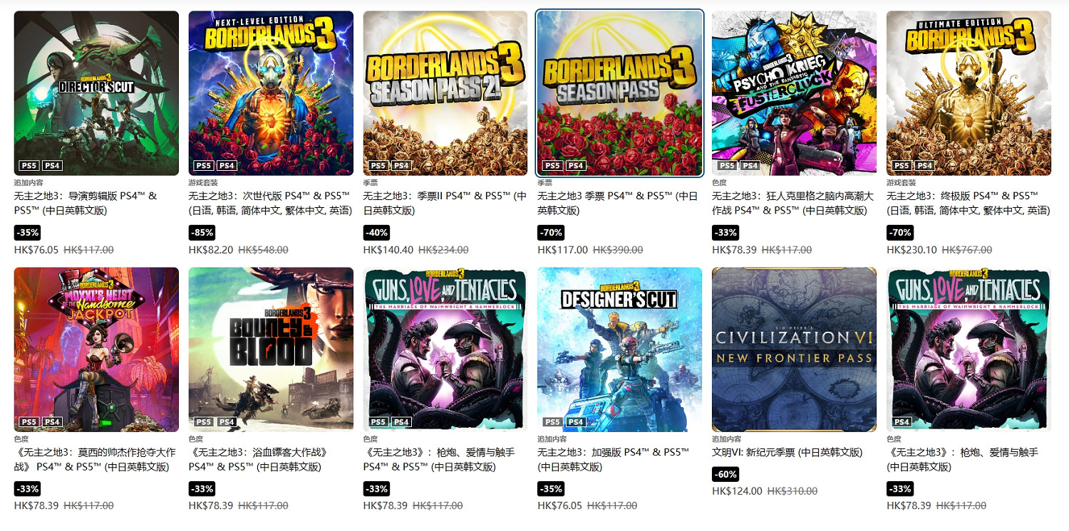Click PS5 badge on Director's Cut tile
Screen dimensions: 1069x531
[29, 166]
